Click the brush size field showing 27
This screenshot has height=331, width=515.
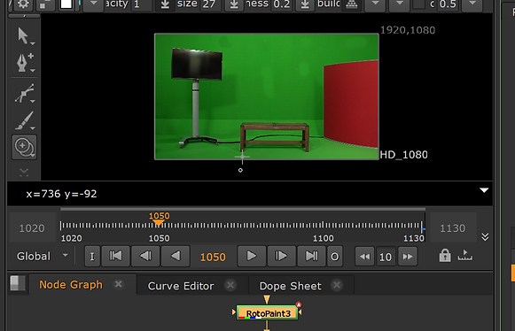(211, 4)
